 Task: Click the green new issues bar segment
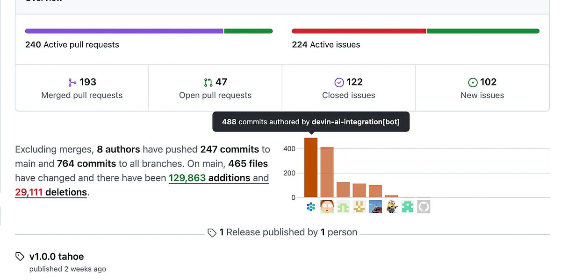pos(483,31)
